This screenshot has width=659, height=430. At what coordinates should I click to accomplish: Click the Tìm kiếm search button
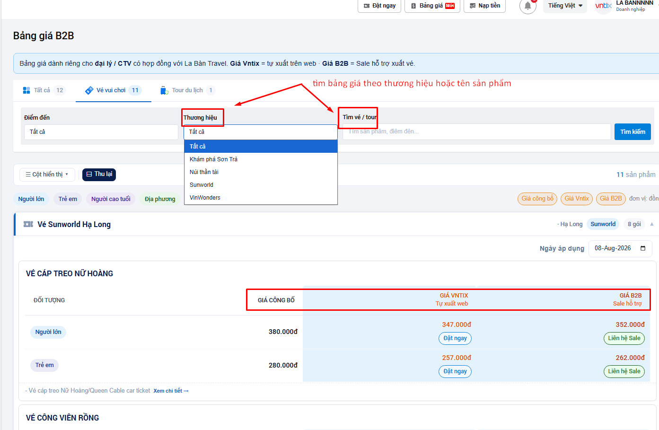(633, 132)
